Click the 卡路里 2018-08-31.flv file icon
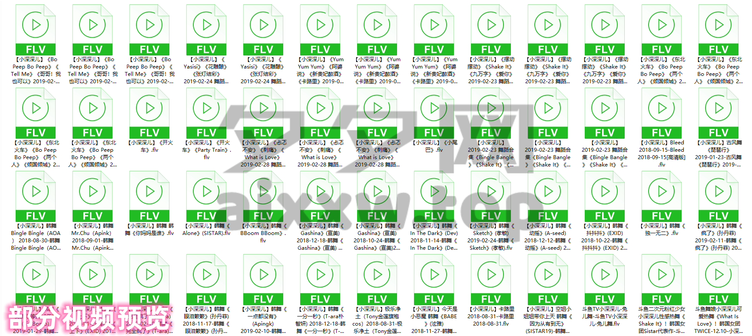752x336 pixels. point(491,280)
